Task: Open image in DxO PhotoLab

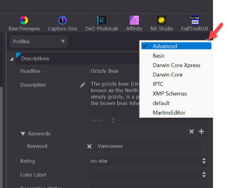Action: click(x=102, y=24)
